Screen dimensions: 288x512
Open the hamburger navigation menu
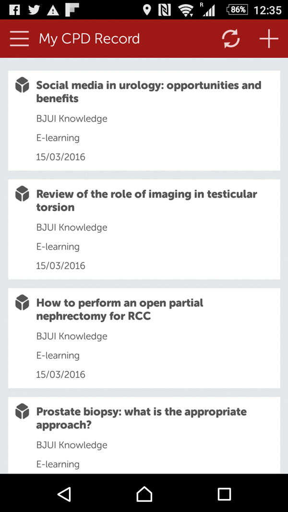point(19,39)
